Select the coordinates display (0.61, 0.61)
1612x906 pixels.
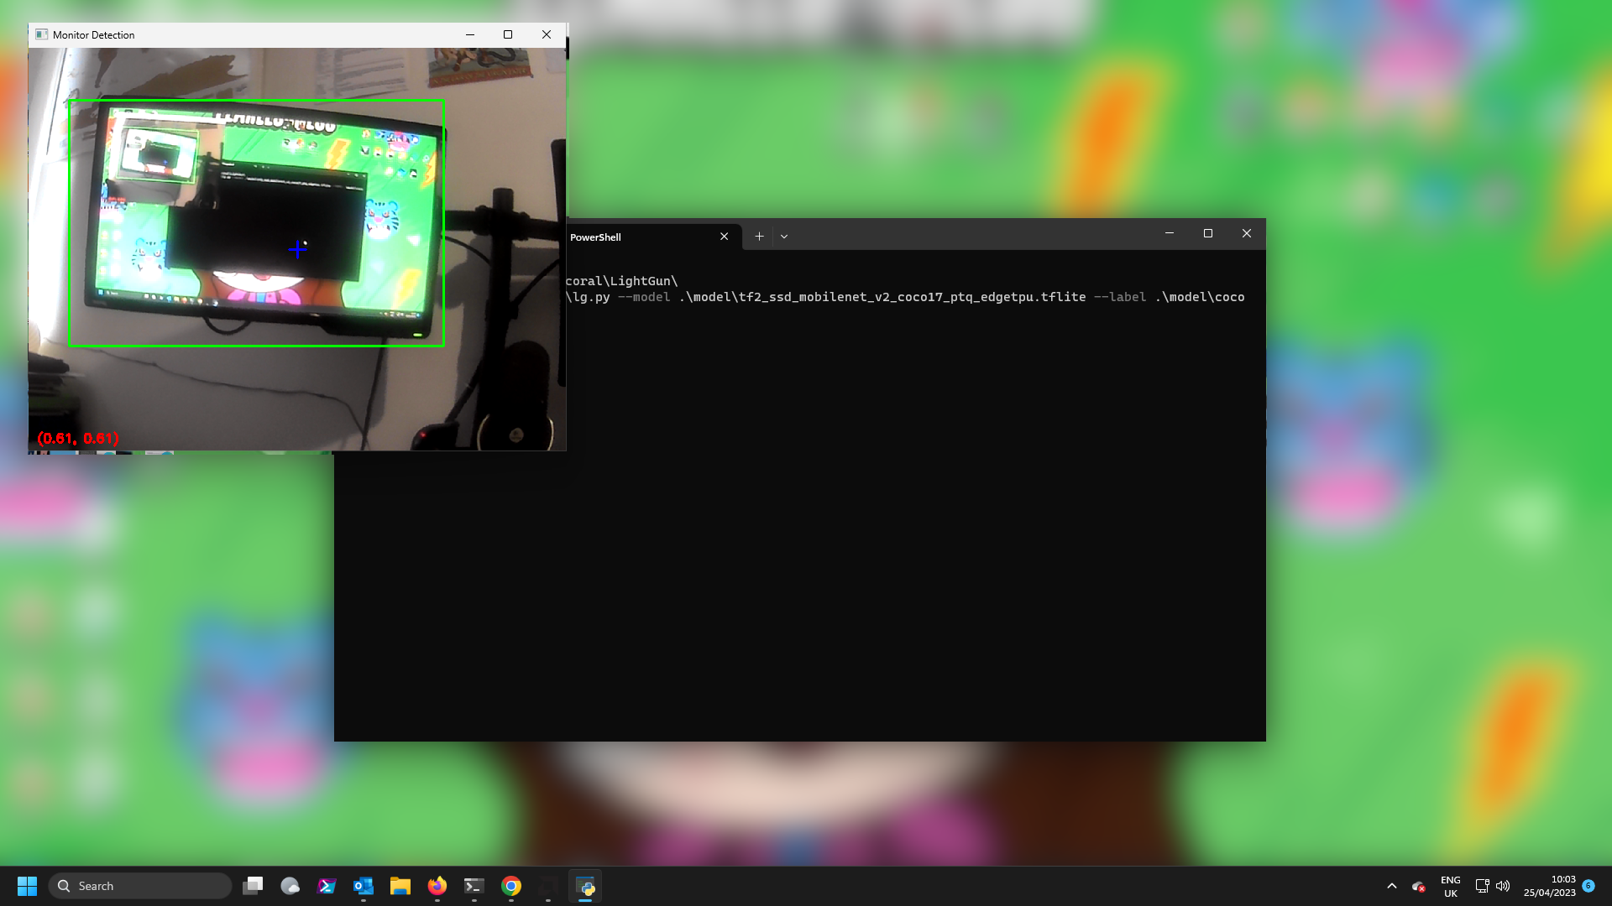[77, 438]
